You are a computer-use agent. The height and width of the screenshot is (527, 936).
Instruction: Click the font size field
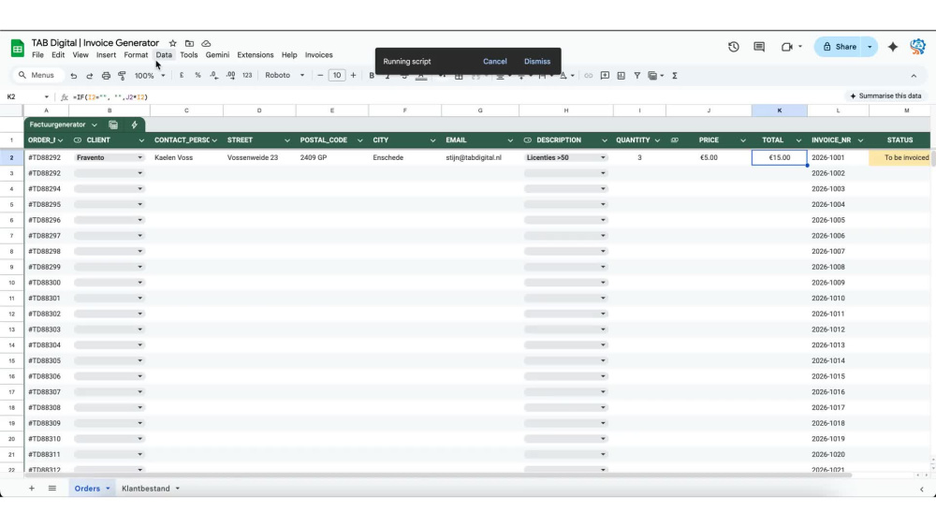click(337, 75)
